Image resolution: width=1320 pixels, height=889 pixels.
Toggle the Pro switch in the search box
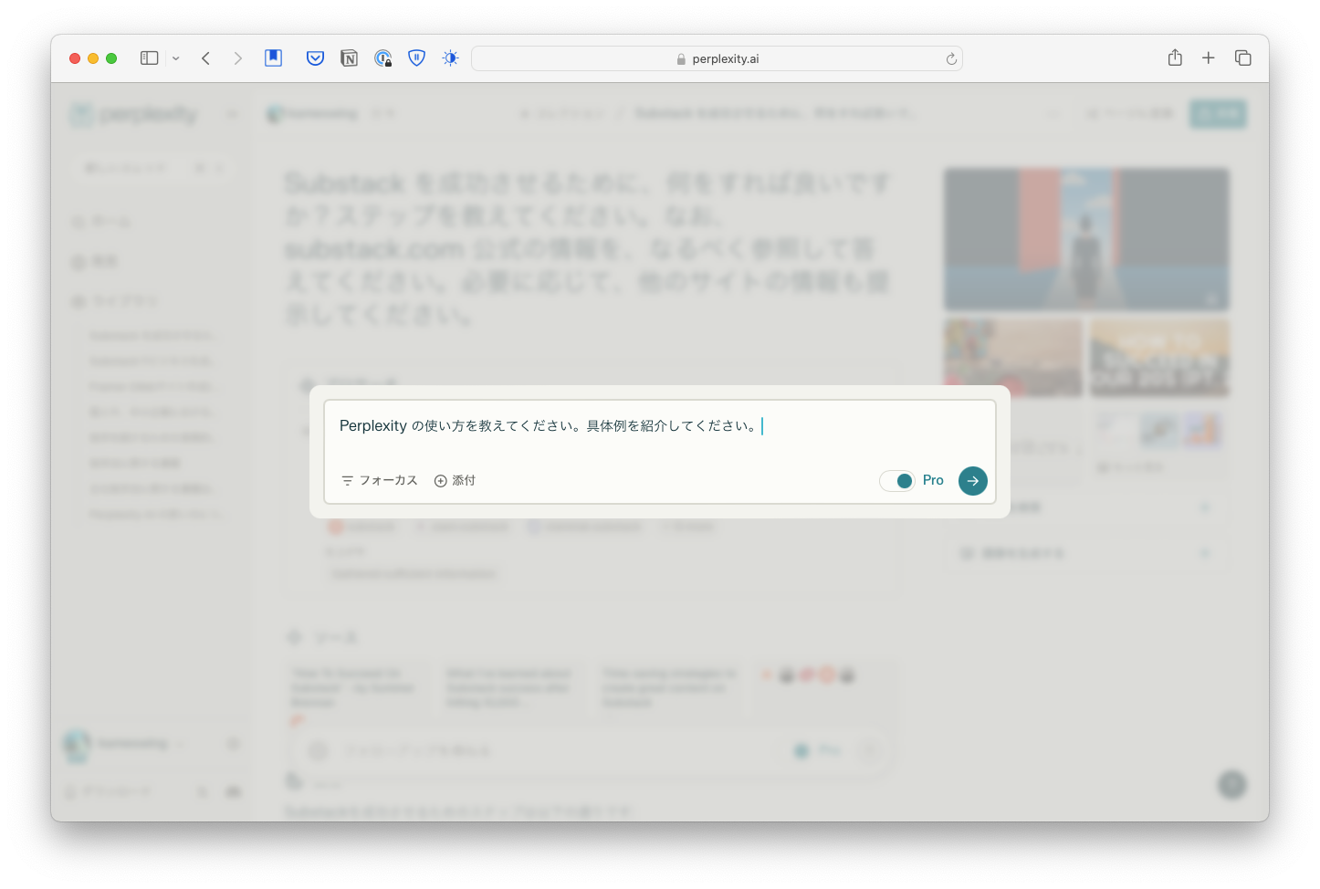point(897,480)
